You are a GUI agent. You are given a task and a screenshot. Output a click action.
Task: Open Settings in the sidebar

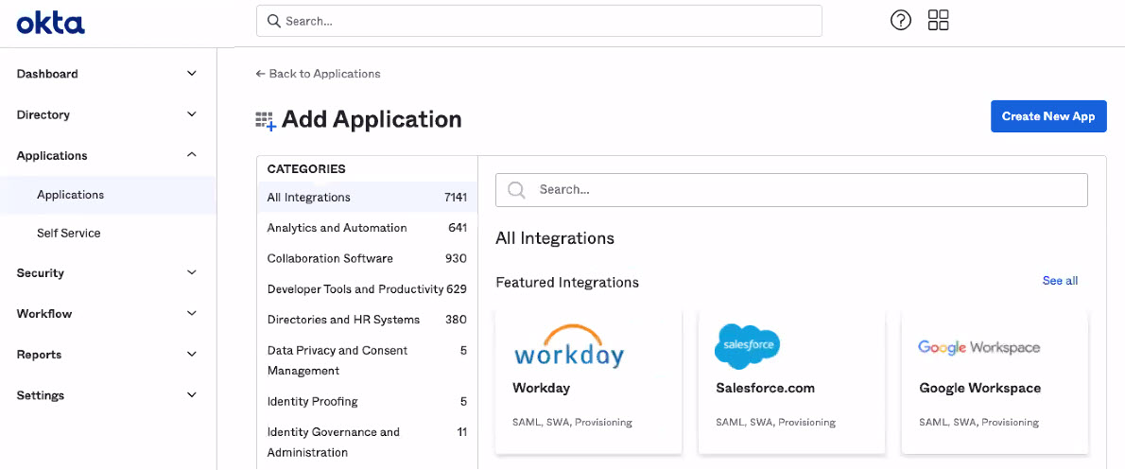pos(40,396)
